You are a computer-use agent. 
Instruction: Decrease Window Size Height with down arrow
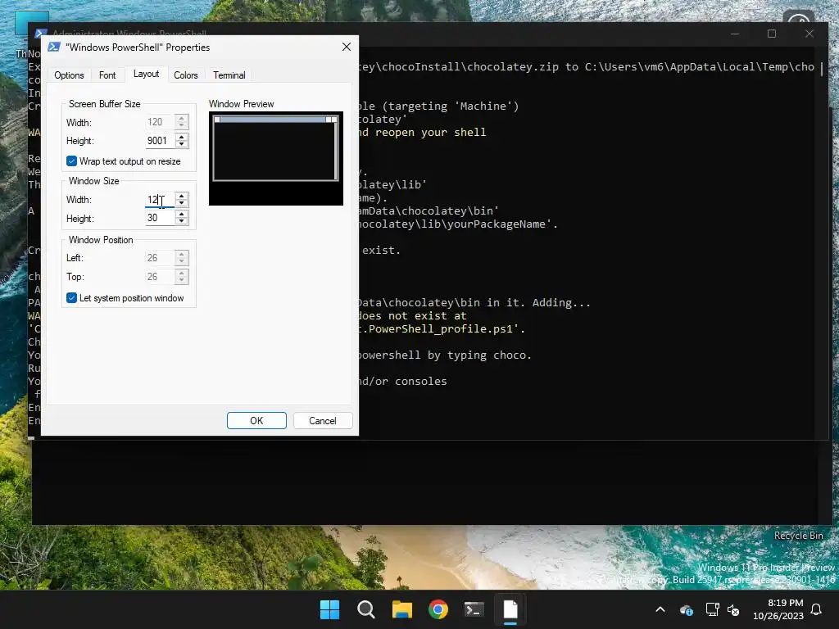[x=182, y=221]
